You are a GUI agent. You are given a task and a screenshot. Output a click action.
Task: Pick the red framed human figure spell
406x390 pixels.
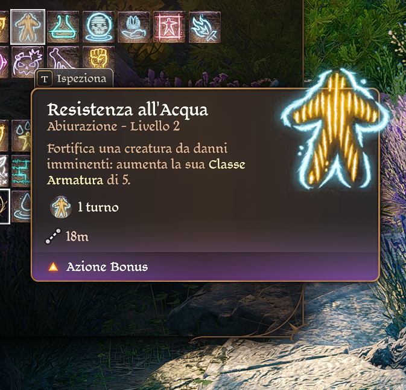tap(170, 27)
